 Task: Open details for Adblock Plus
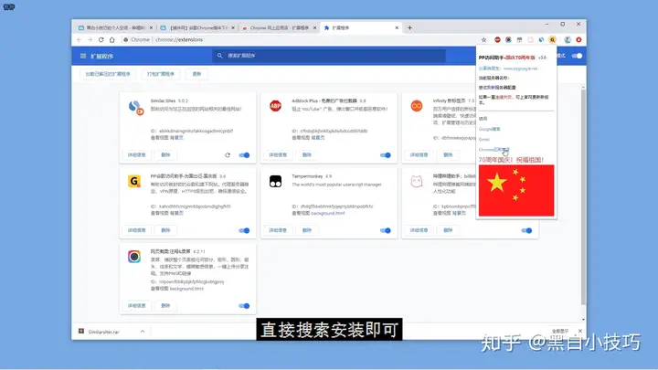click(x=278, y=155)
